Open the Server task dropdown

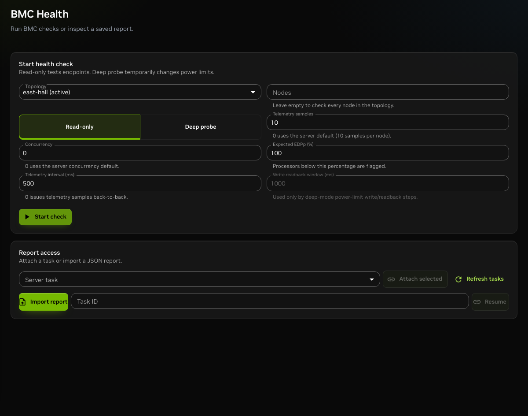[x=199, y=279]
